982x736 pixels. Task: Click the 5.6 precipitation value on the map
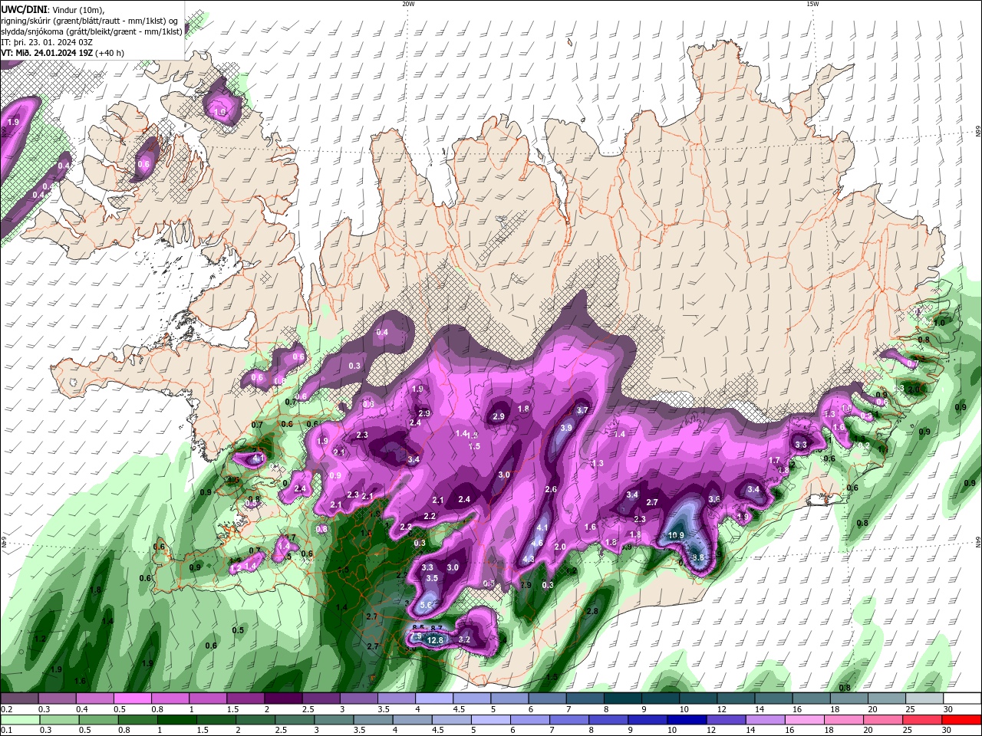coord(427,605)
